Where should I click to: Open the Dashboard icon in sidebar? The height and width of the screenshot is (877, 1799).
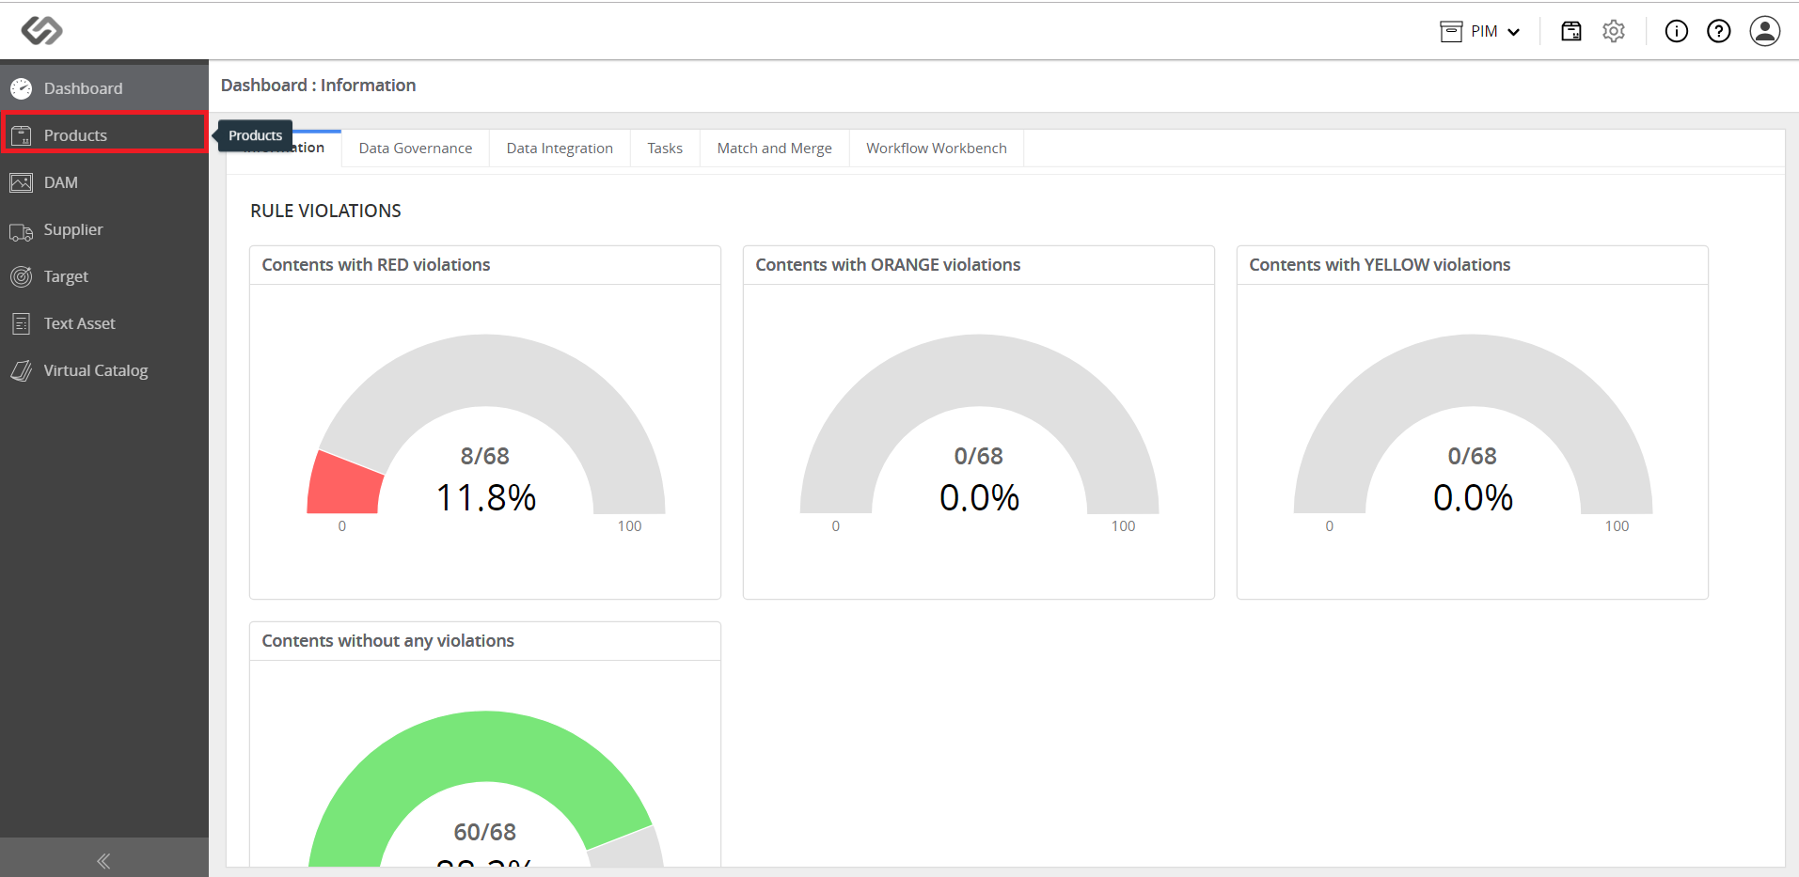[x=21, y=88]
